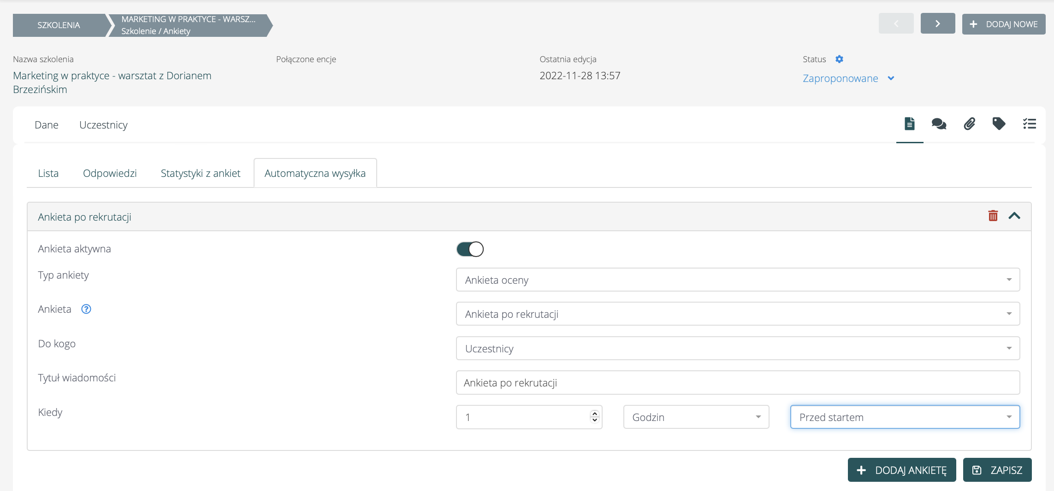Viewport: 1054px width, 491px height.
Task: Click the Tytuł wiadomości text field
Action: [x=738, y=383]
